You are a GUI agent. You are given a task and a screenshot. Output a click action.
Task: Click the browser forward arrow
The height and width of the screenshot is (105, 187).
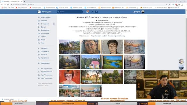5,5
